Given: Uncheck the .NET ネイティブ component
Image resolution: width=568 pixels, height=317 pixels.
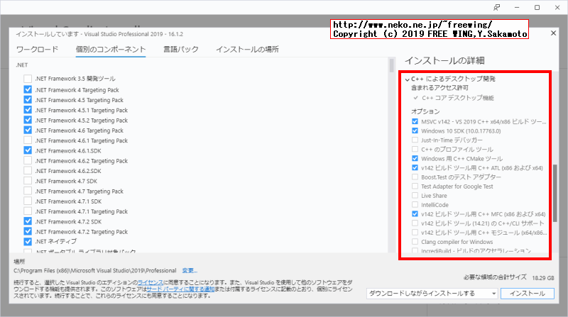Looking at the screenshot, I should click(28, 241).
